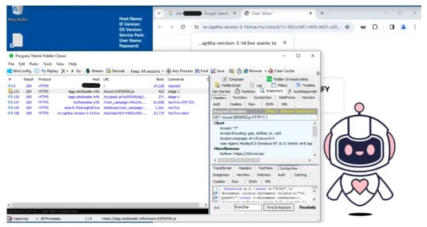Toggle Capturing in the status bar
Viewport: 427px width, 227px height.
[x=18, y=218]
